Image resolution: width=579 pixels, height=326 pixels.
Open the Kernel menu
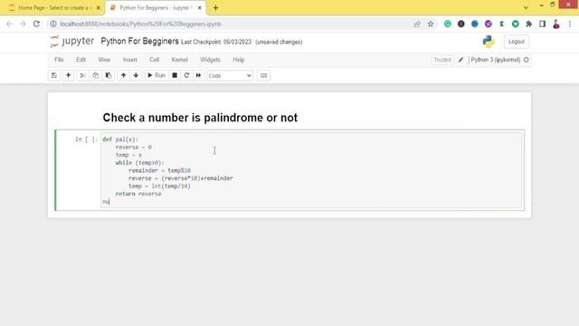(x=179, y=60)
